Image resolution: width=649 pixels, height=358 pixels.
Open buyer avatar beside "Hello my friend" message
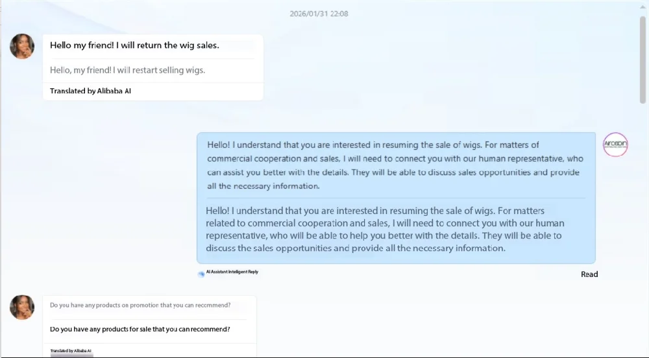coord(22,46)
